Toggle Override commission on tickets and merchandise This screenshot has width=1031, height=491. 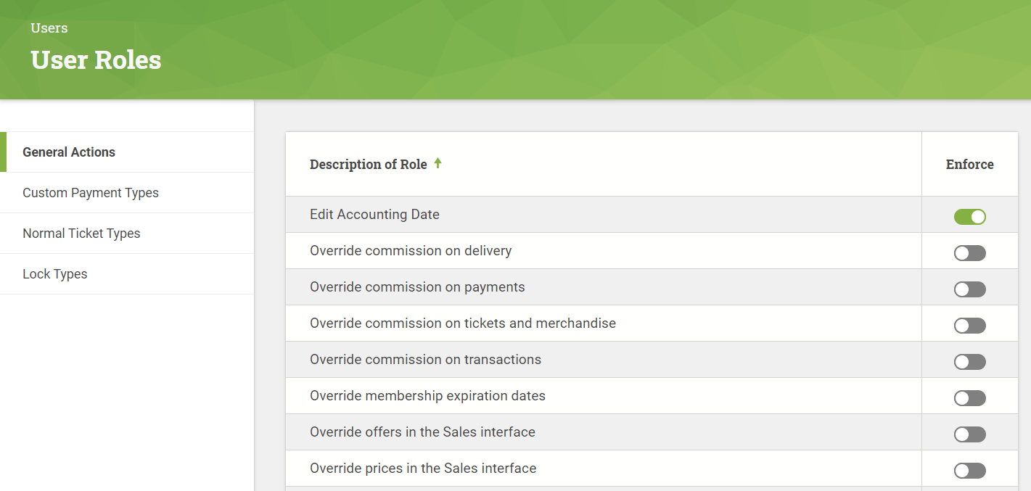coord(969,326)
